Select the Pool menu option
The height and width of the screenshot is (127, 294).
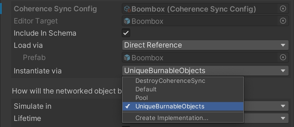pyautogui.click(x=142, y=98)
